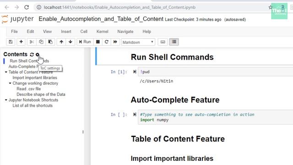The image size is (293, 165).
Task: Open the command palette keyboard icon
Action: click(x=163, y=42)
